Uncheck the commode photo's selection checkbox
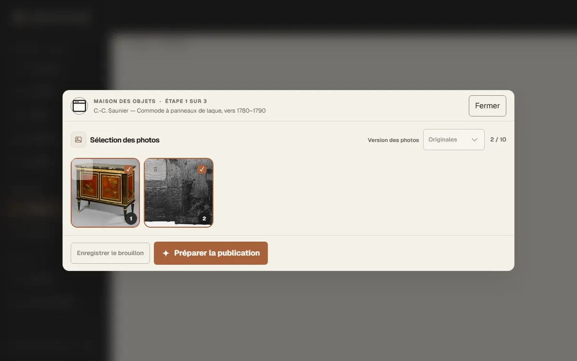Screen dimensions: 577x361 click(128, 169)
